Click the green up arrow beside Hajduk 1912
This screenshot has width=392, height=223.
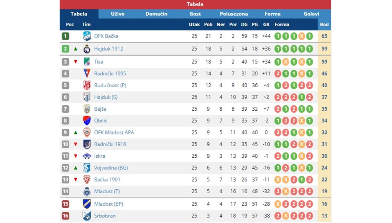(x=76, y=49)
